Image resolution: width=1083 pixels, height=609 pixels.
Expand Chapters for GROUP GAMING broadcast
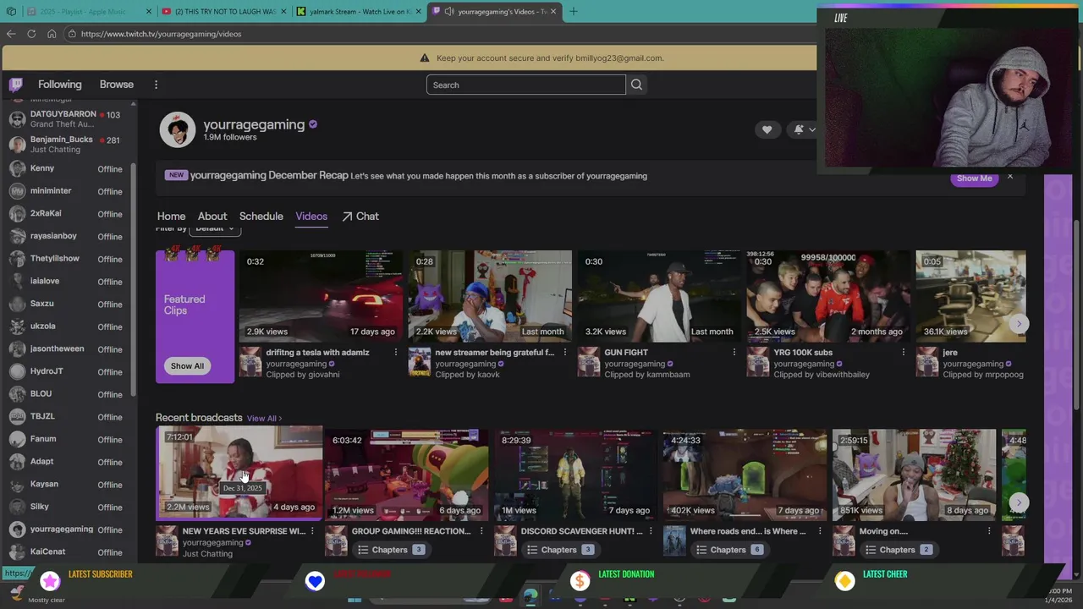[x=390, y=550]
